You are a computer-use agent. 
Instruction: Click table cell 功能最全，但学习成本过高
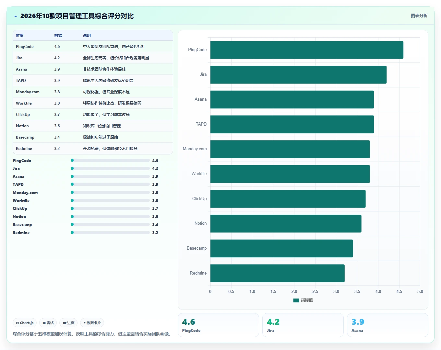click(106, 115)
